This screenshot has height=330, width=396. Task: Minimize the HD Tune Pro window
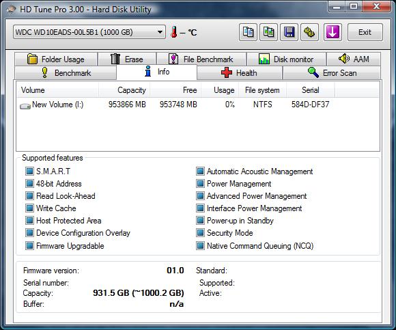tap(337, 6)
